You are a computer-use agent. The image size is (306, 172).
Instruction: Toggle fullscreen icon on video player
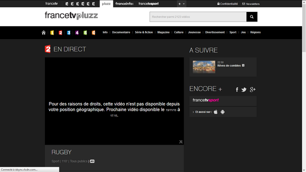click(x=181, y=142)
